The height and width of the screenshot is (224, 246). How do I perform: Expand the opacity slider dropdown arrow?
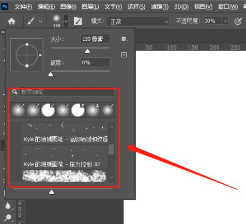[225, 21]
